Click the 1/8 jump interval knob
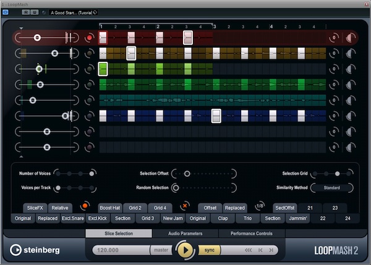The width and height of the screenshot is (371, 265). tap(260, 206)
